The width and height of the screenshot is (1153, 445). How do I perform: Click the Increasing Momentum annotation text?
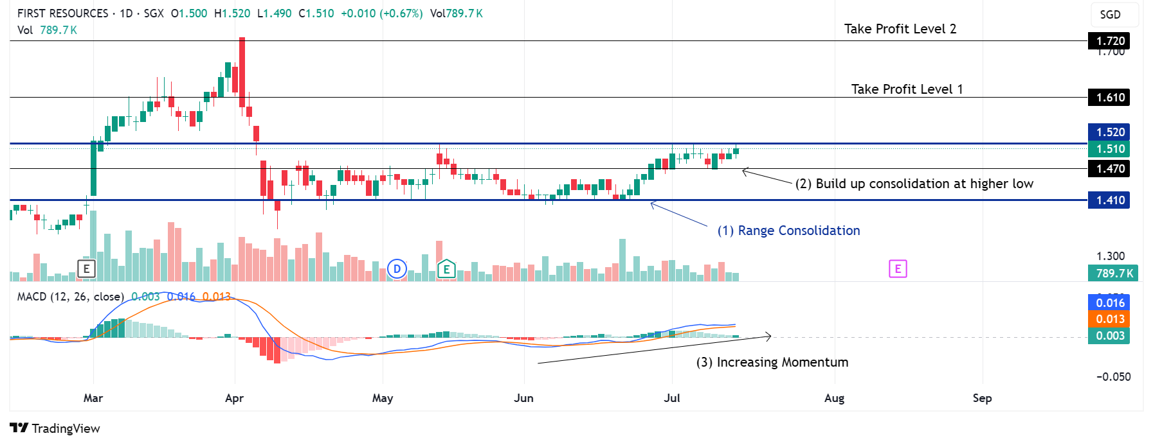click(x=772, y=362)
